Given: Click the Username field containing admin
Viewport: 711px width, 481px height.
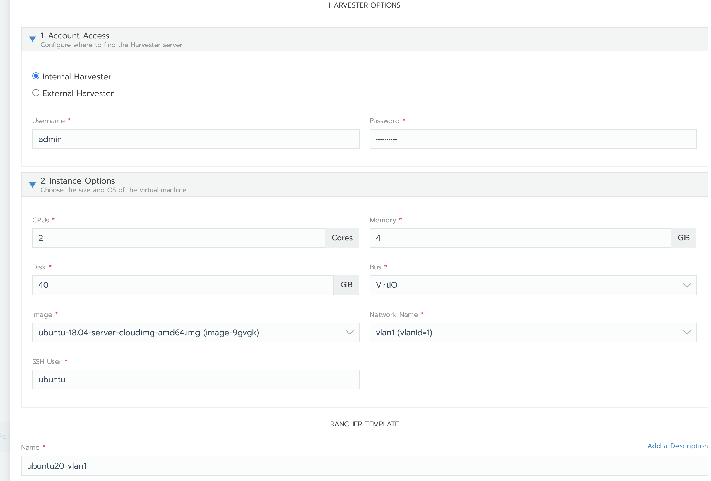Looking at the screenshot, I should [196, 139].
